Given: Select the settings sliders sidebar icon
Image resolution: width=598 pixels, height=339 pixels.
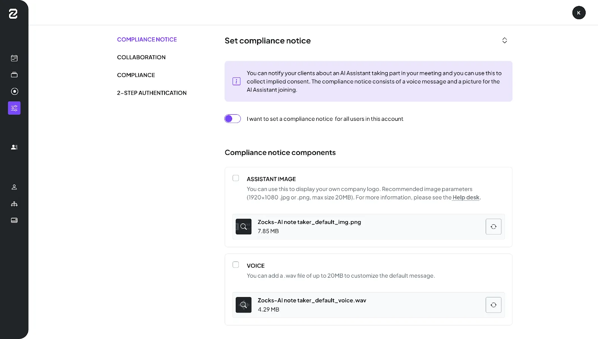Looking at the screenshot, I should coord(14,108).
